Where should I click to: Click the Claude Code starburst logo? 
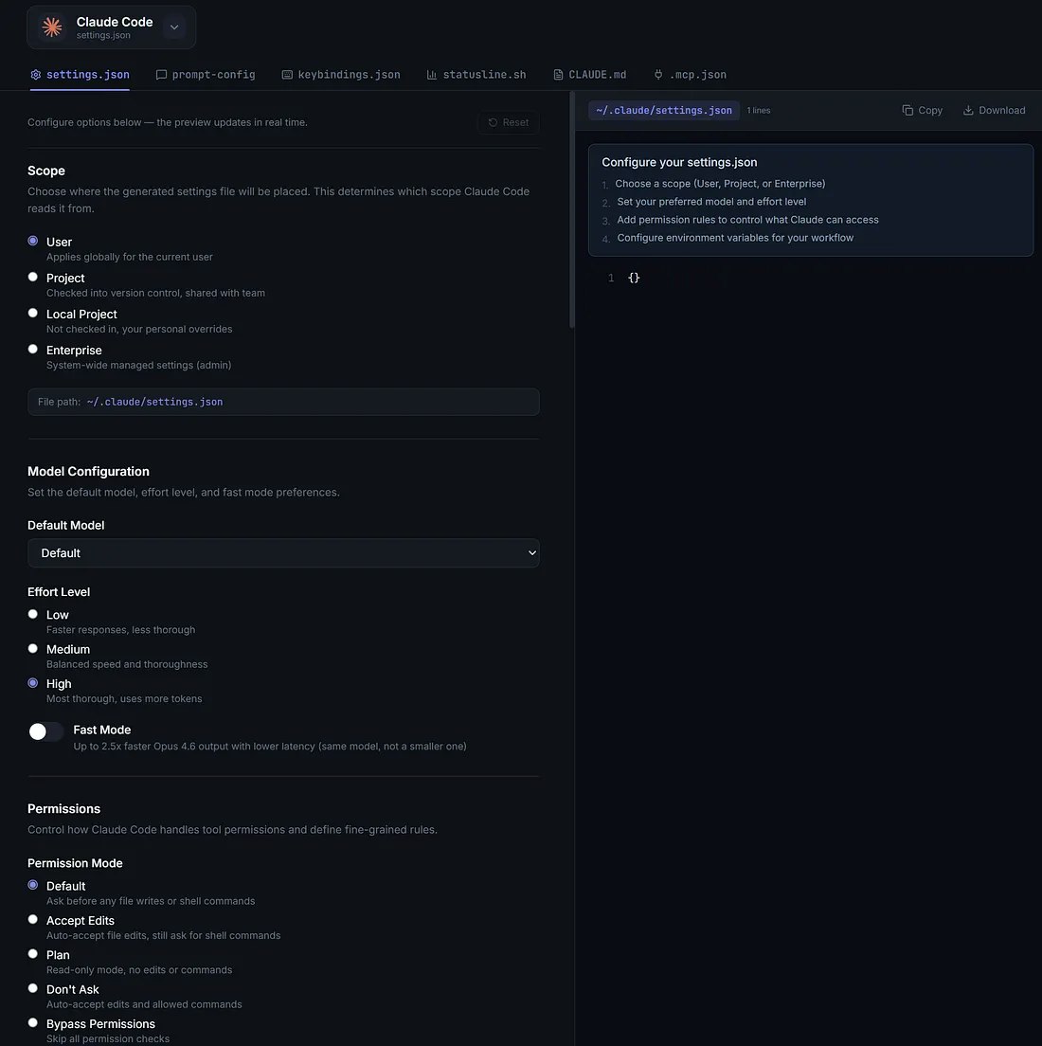(51, 27)
